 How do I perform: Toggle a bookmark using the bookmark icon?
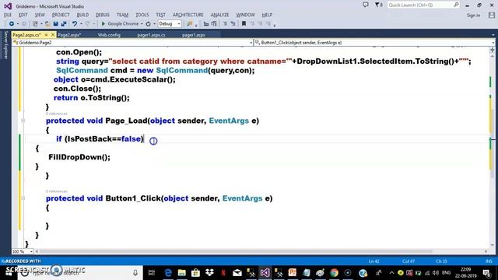pyautogui.click(x=244, y=24)
